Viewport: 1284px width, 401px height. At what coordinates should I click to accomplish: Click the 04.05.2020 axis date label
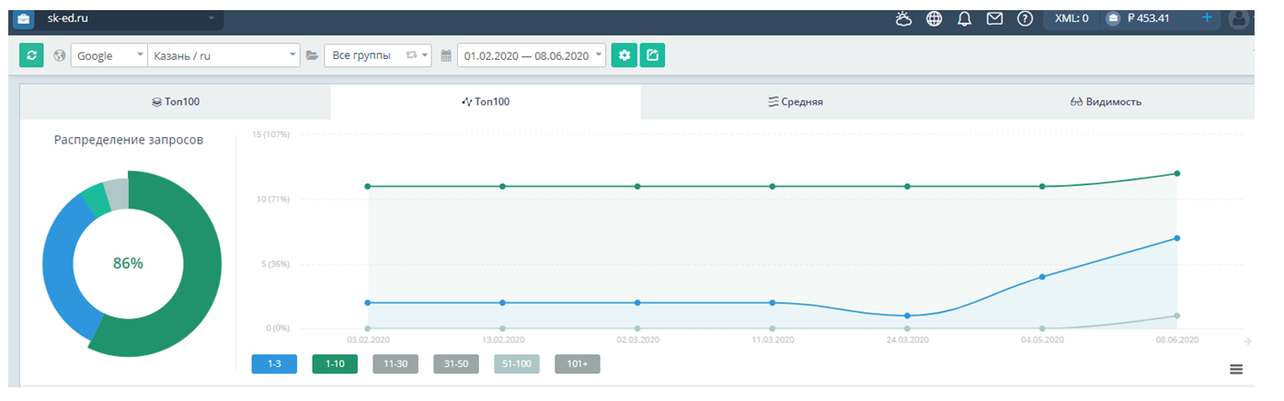coord(1042,339)
